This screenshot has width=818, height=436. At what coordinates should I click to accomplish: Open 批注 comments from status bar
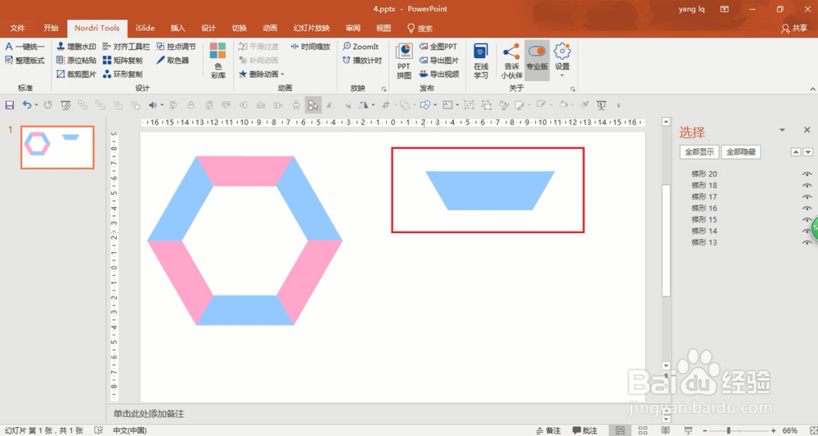585,430
